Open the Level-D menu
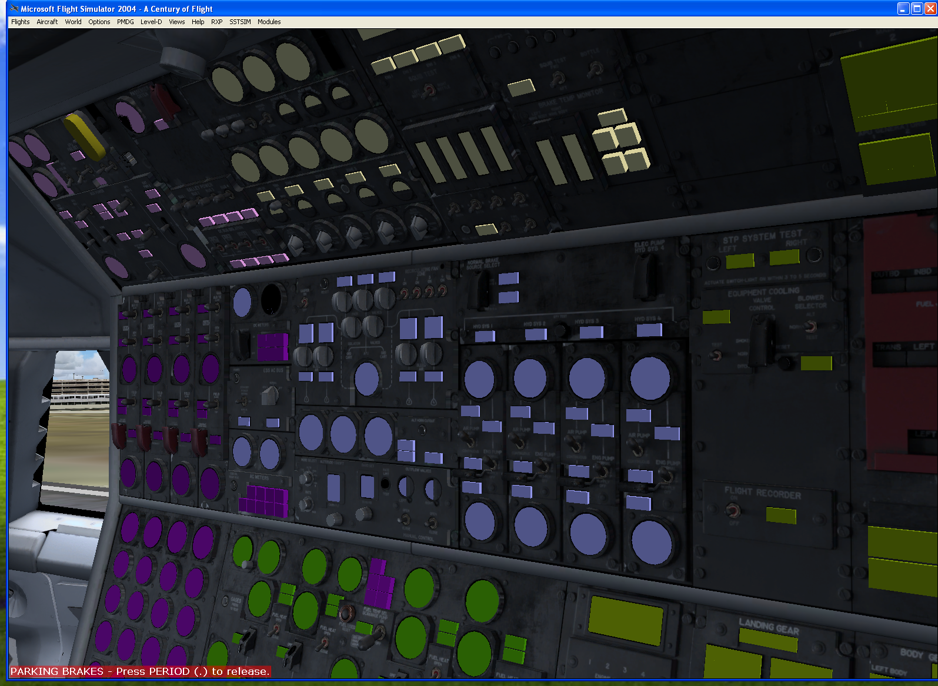 pyautogui.click(x=151, y=22)
